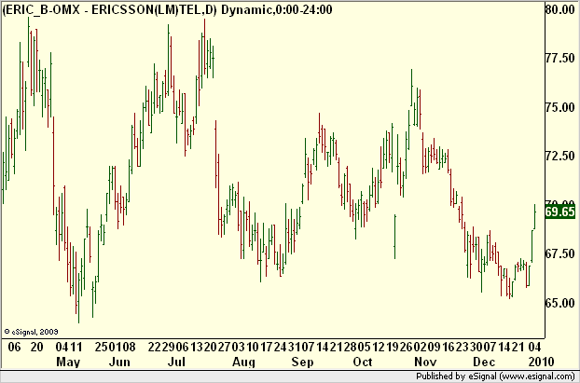Click the Oct month label
Screen dimensions: 580x383
pyautogui.click(x=363, y=362)
